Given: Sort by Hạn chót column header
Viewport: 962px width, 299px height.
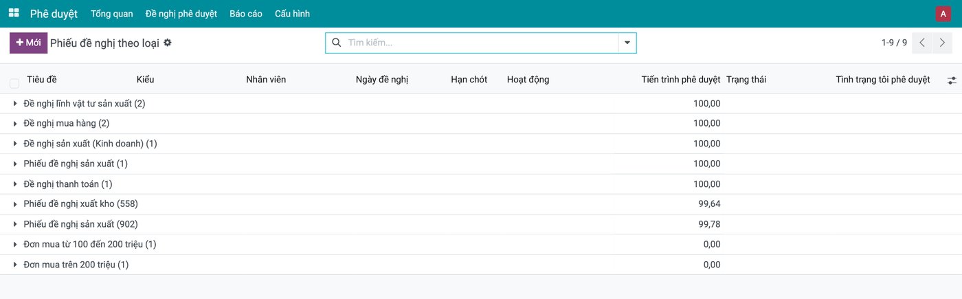Looking at the screenshot, I should tap(469, 80).
